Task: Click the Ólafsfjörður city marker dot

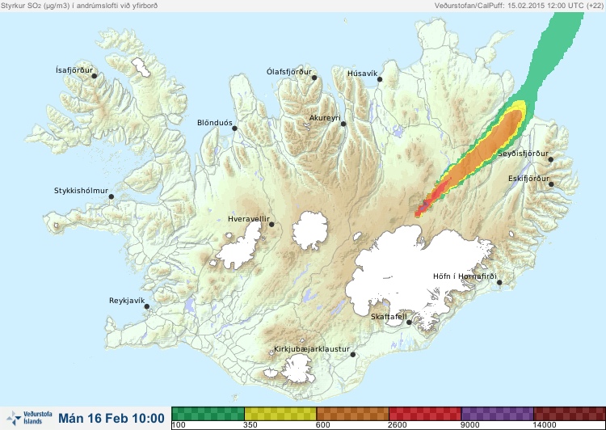Action: 314,78
